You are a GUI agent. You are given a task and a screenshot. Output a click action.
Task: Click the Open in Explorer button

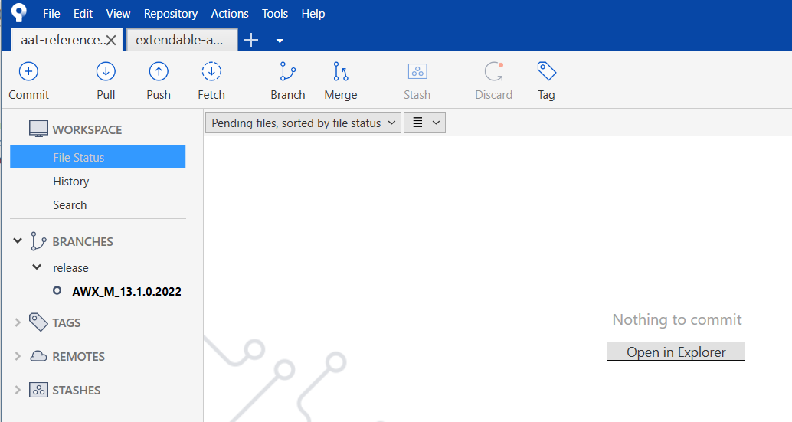676,352
